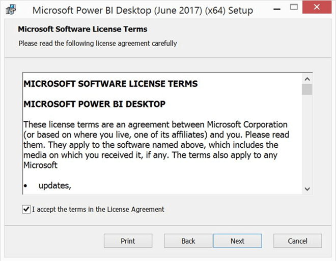Image resolution: width=336 pixels, height=261 pixels.
Task: Click the 'MICROSOFT POWER BI DESKTOP' heading
Action: tap(95, 104)
